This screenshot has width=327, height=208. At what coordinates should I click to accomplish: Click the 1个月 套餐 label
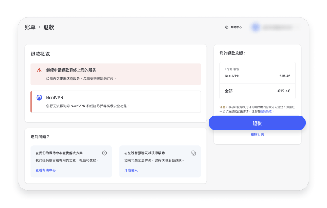coord(232,69)
